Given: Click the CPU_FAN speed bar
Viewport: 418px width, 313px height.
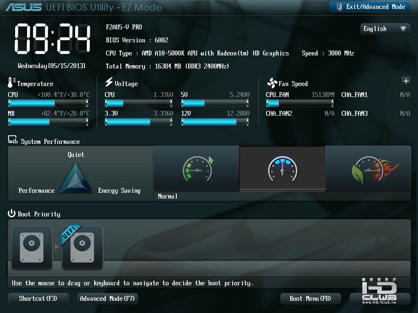Looking at the screenshot, I should pos(300,103).
